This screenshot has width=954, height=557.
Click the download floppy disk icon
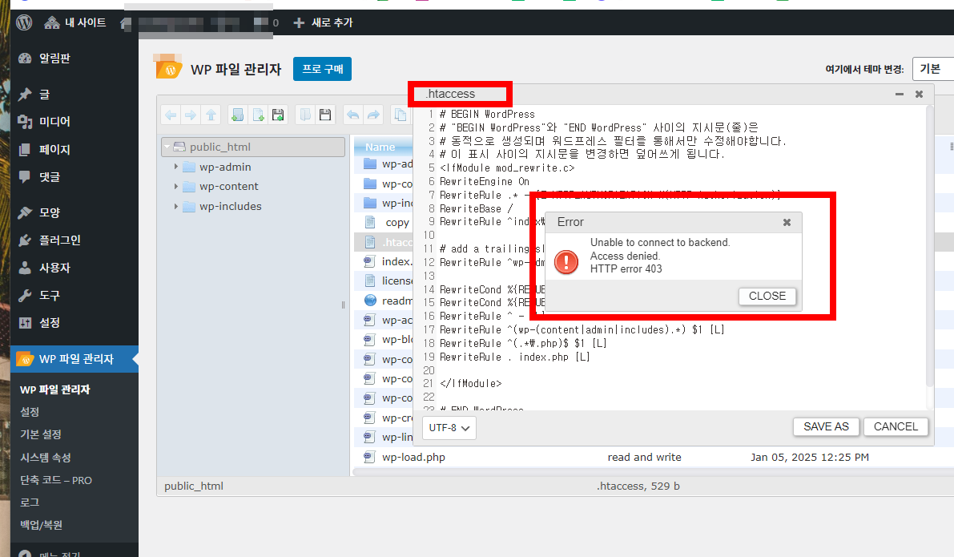(x=325, y=115)
